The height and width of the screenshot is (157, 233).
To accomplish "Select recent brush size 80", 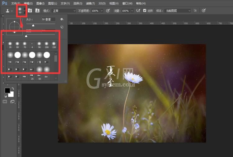I will coord(17,45).
